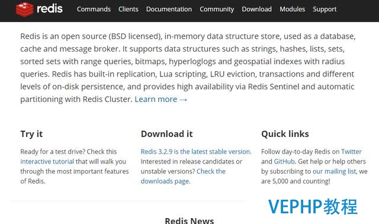Image resolution: width=379 pixels, height=224 pixels.
Task: Follow the Learn more arrow link
Action: pyautogui.click(x=161, y=99)
